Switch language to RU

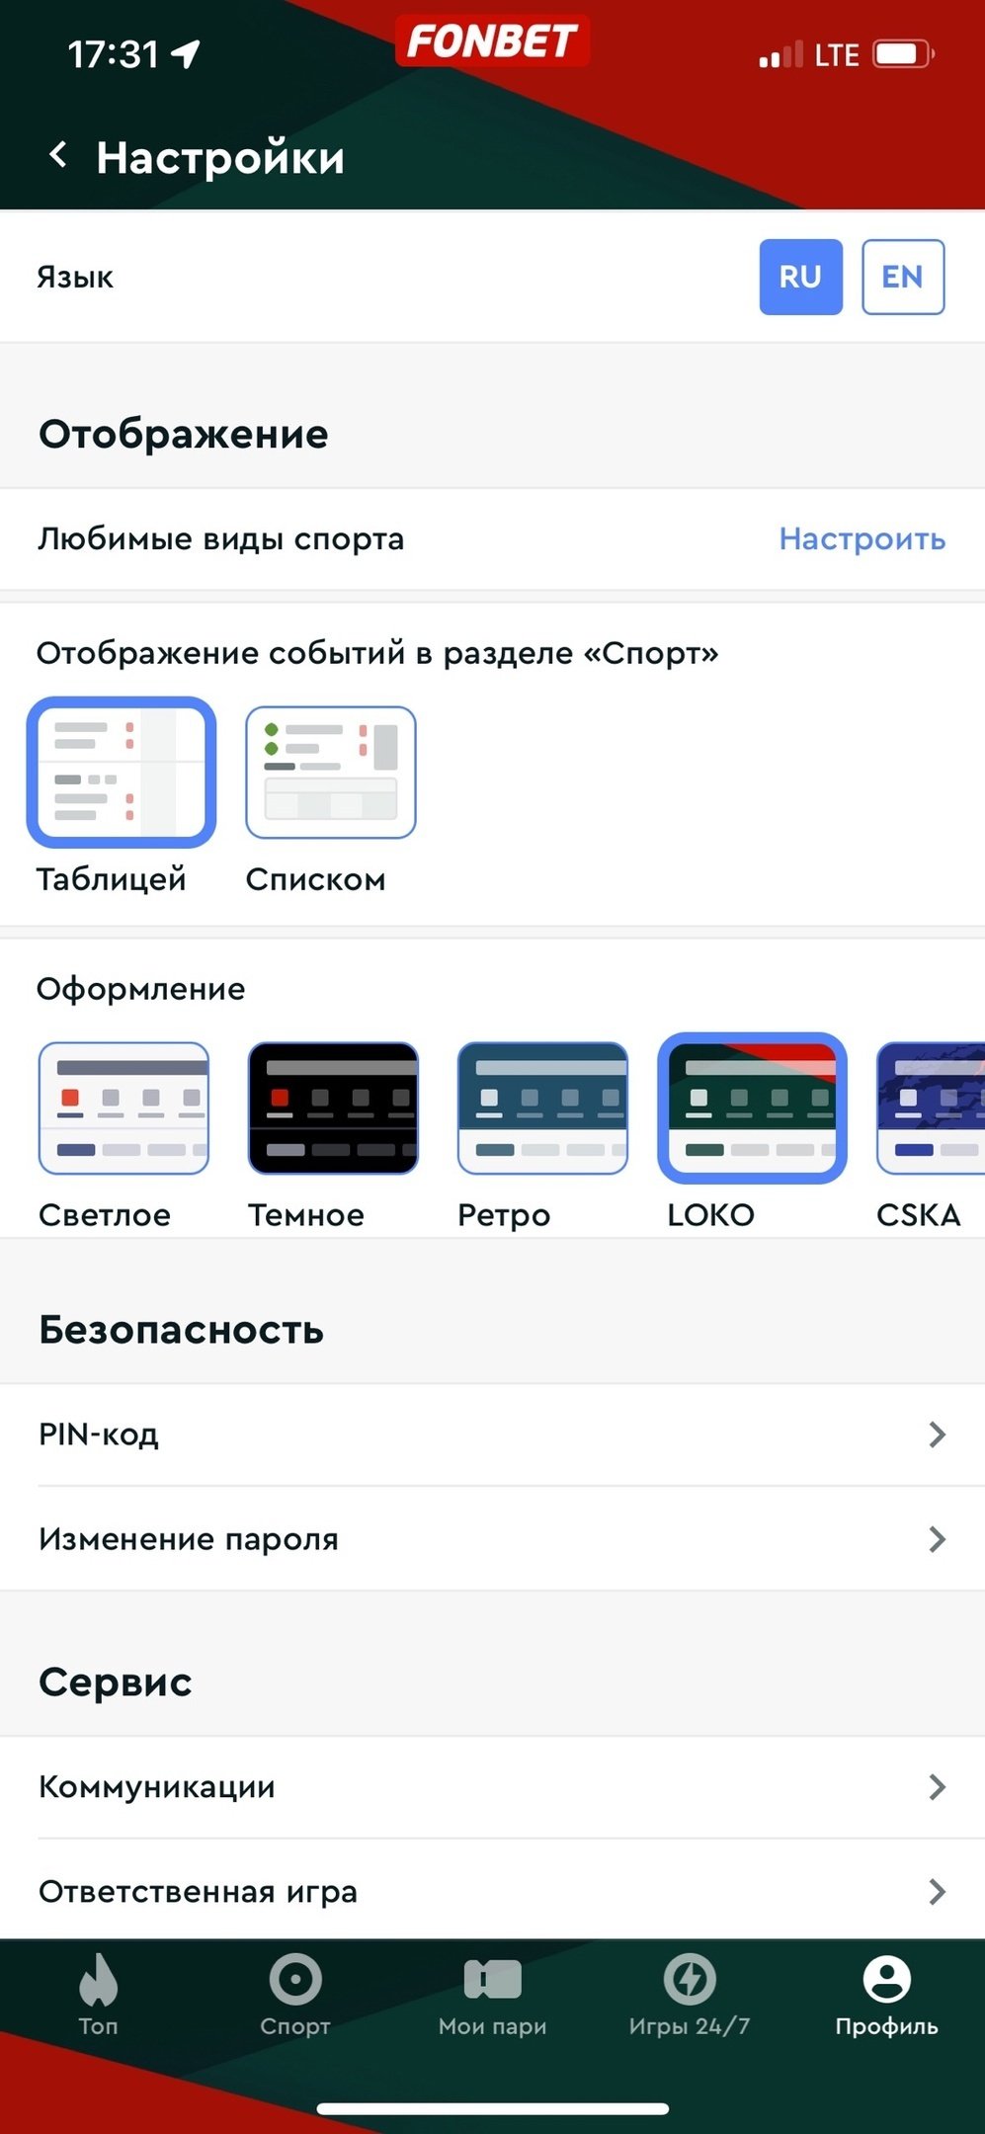point(800,277)
